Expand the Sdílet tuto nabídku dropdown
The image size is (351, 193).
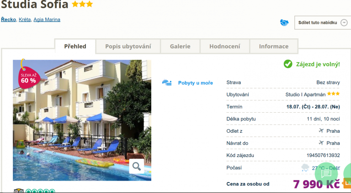coord(323,22)
